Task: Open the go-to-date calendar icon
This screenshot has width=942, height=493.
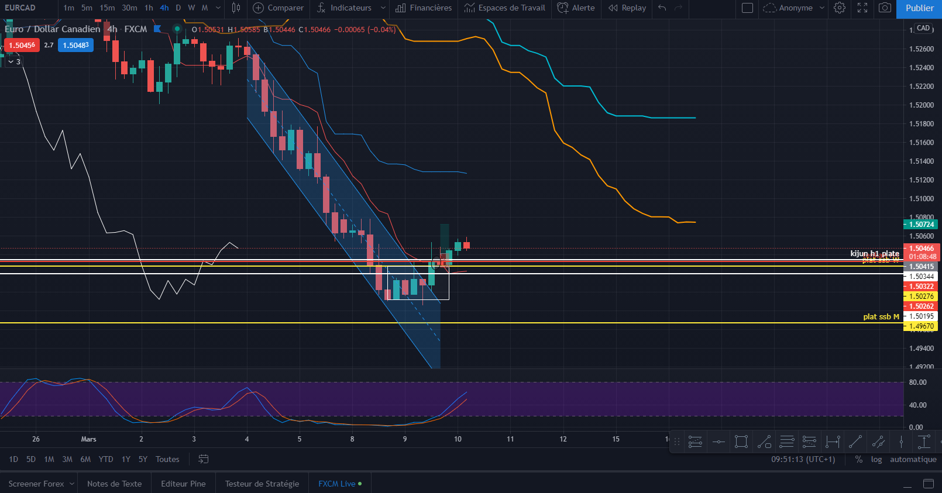Action: [x=204, y=459]
